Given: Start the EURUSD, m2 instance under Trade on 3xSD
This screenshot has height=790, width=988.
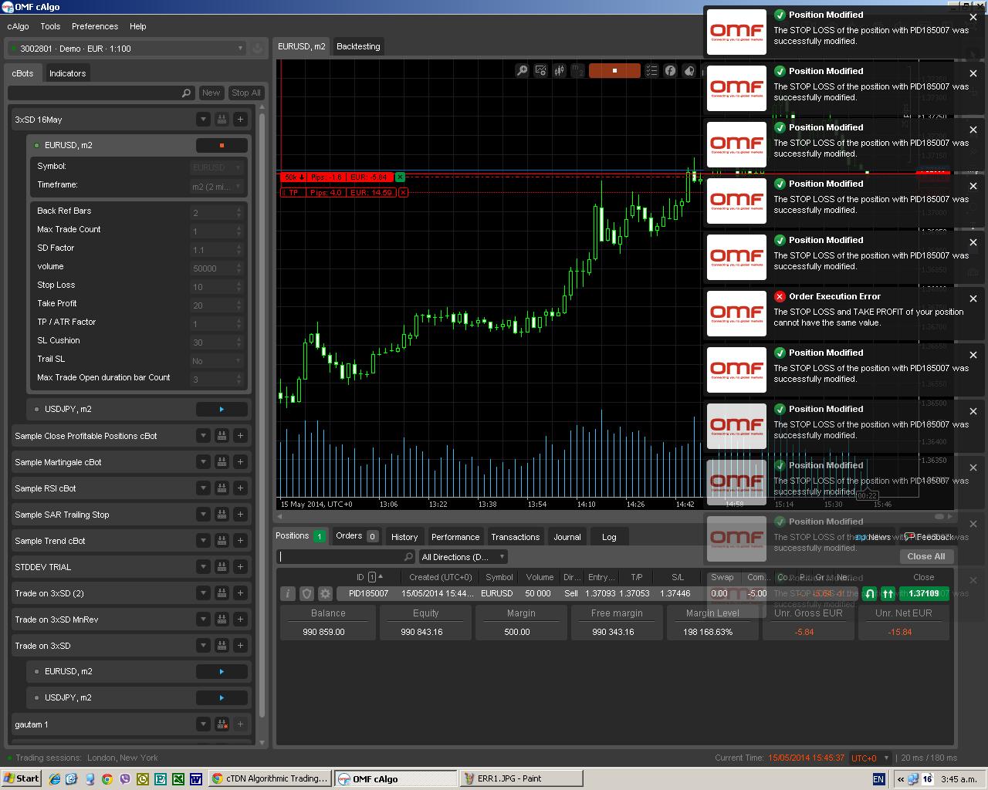Looking at the screenshot, I should click(222, 671).
